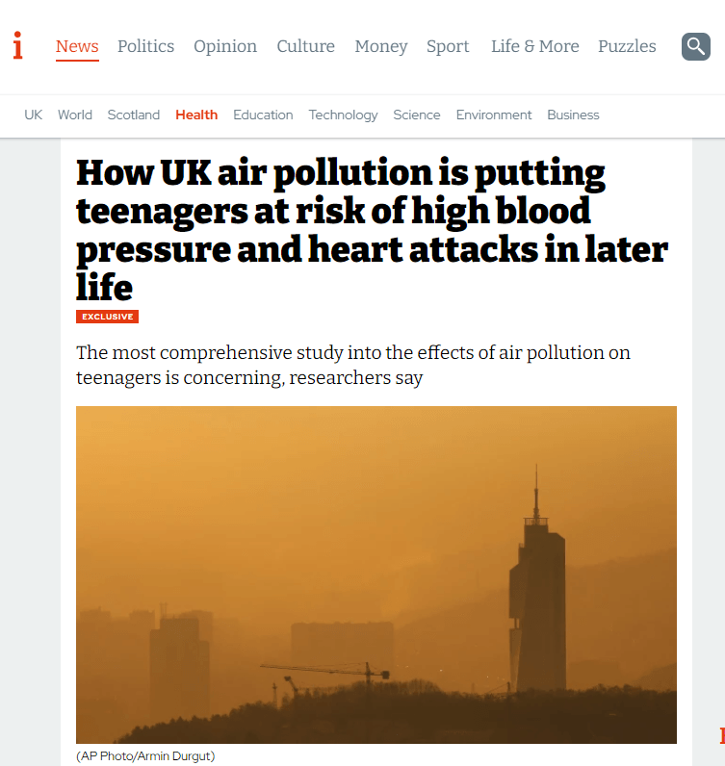This screenshot has height=766, width=725.
Task: Navigate to the Money section
Action: click(x=380, y=46)
